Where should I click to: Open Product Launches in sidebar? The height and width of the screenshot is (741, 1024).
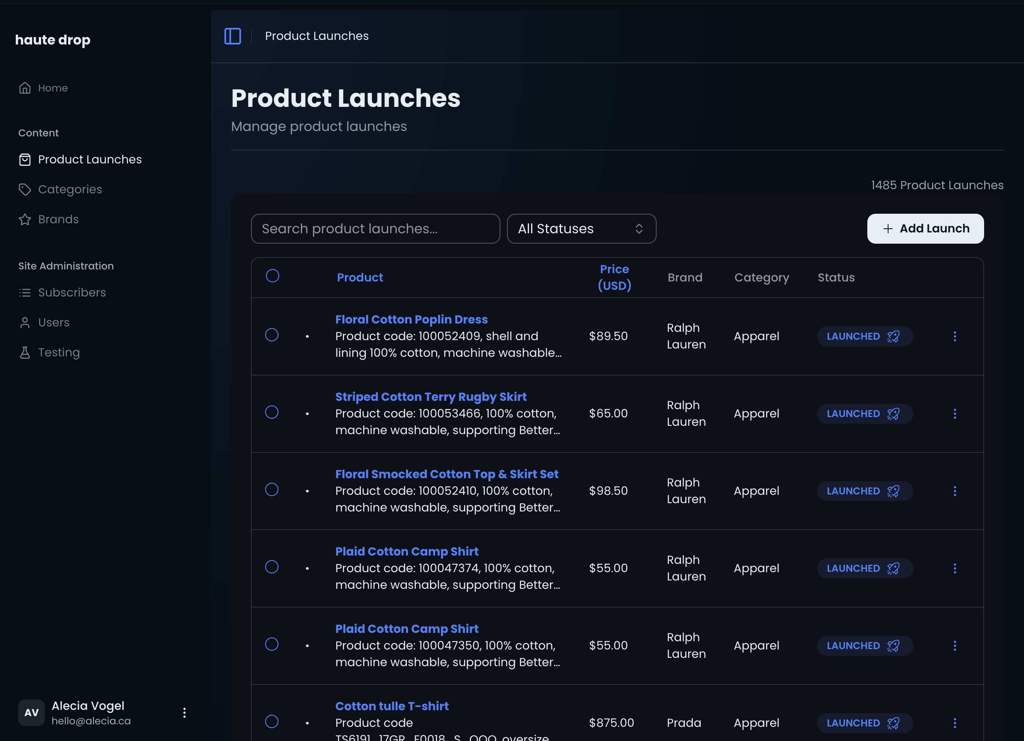[89, 160]
